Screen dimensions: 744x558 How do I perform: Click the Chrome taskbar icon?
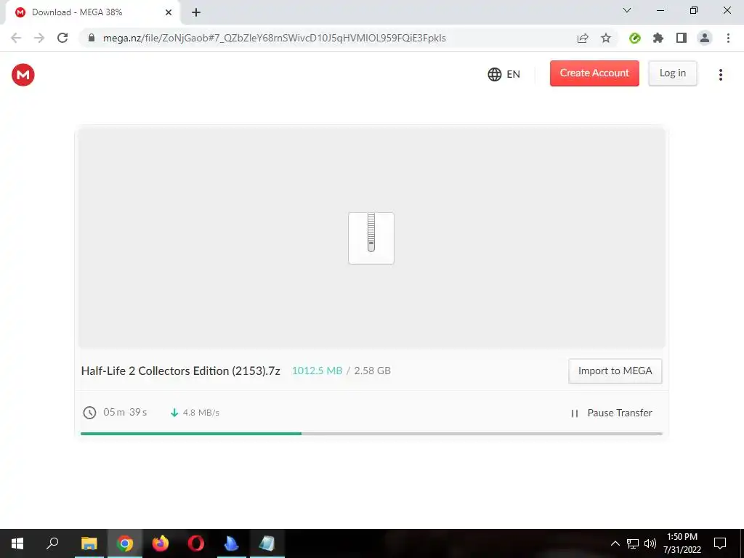(125, 543)
